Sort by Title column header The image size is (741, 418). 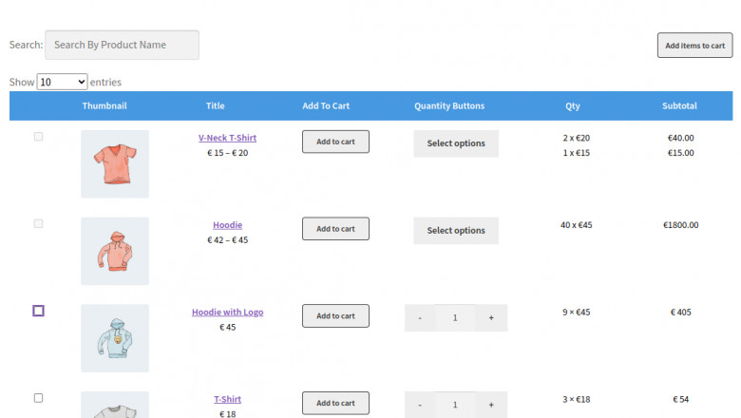coord(215,105)
